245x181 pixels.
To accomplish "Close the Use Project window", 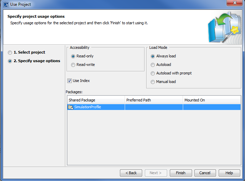I will (x=234, y=3).
